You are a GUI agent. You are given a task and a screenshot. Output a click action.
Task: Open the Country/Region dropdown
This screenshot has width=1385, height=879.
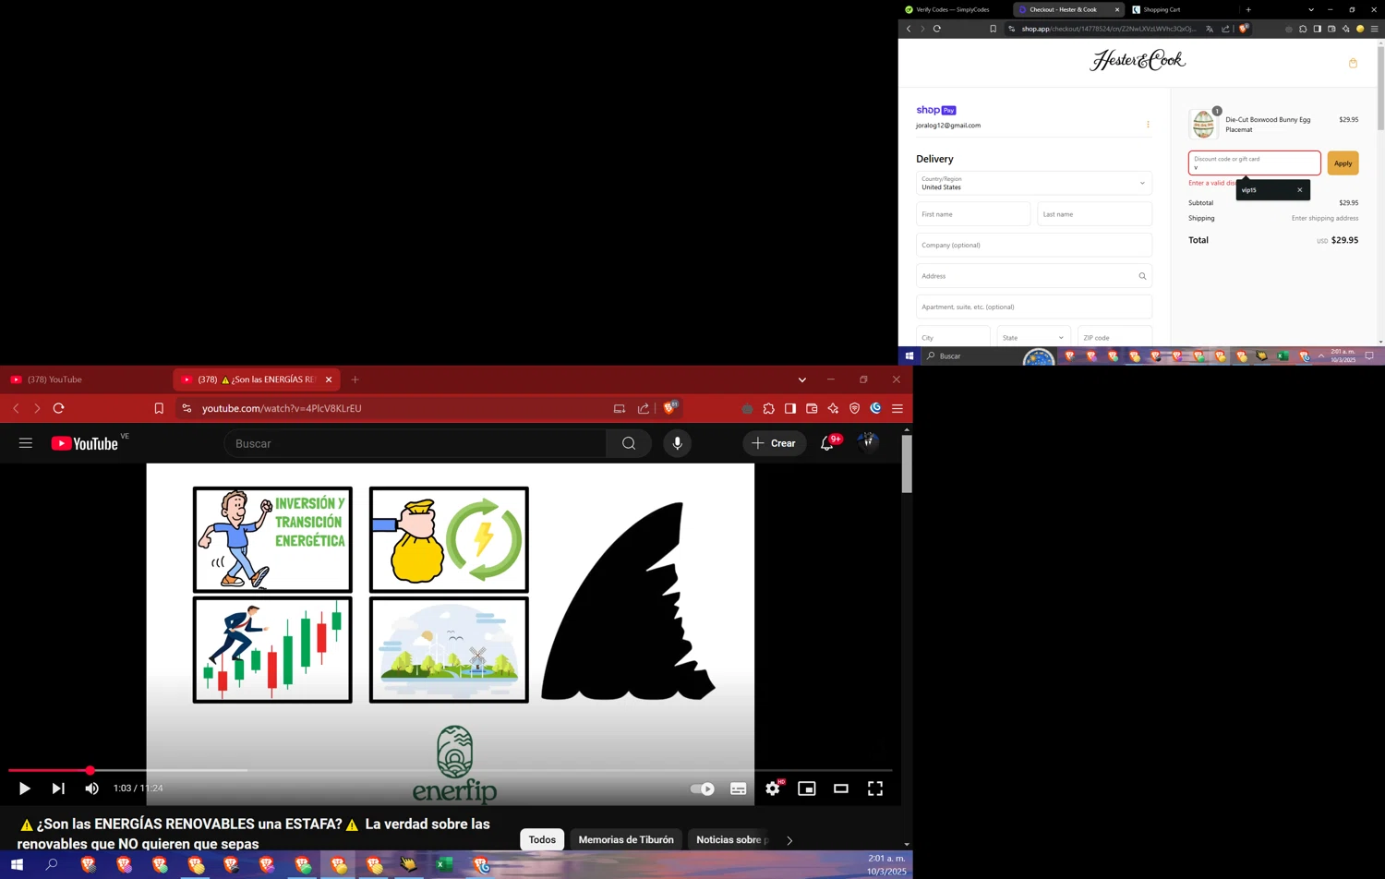[x=1034, y=183]
